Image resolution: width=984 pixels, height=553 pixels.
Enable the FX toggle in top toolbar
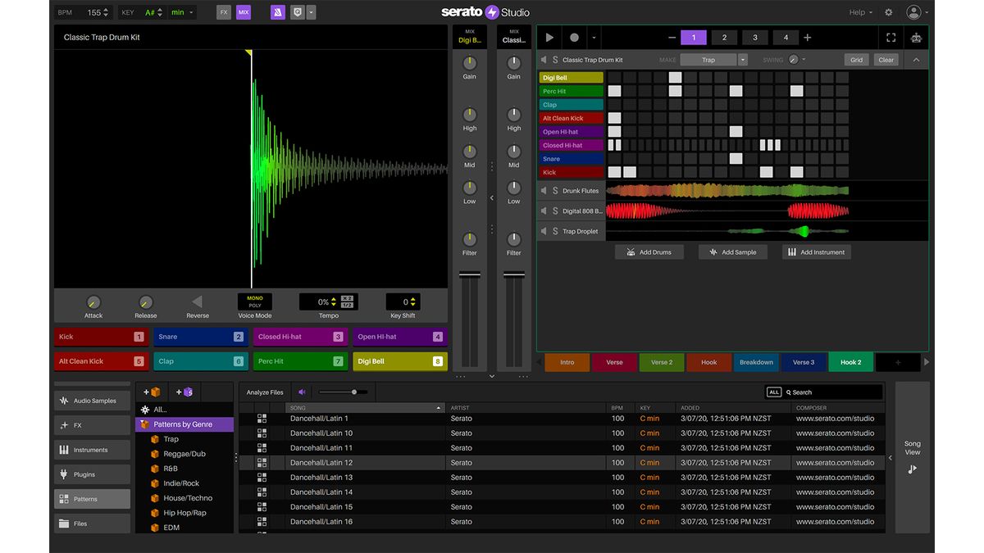pyautogui.click(x=221, y=11)
